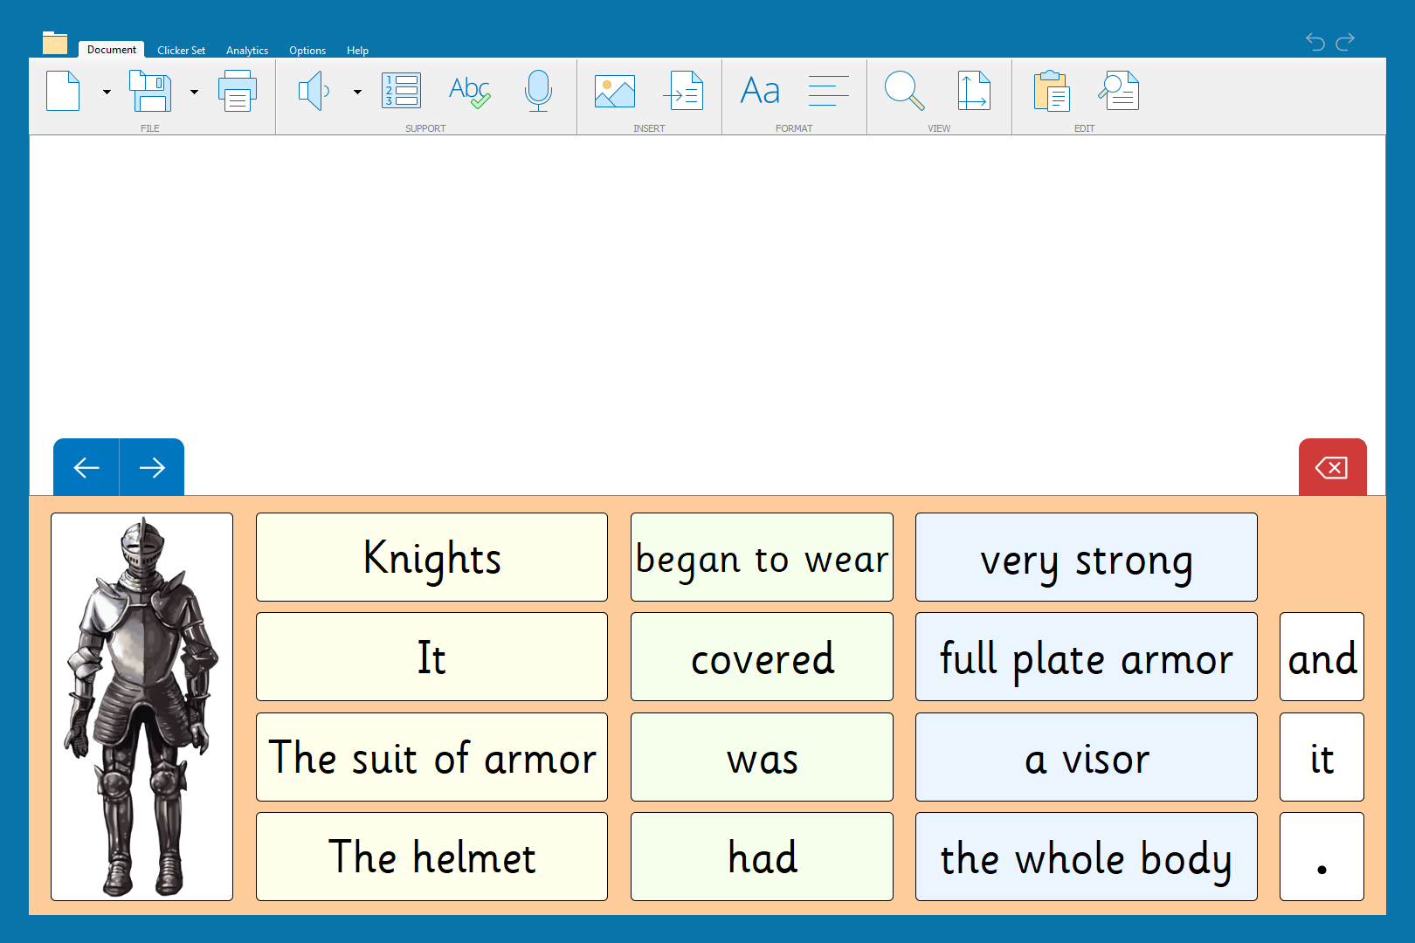Click the speaker read-aloud icon

[x=314, y=91]
